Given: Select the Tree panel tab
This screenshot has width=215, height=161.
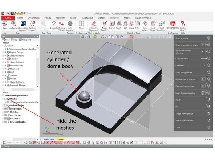Looking at the screenshot, I should pos(5,40).
